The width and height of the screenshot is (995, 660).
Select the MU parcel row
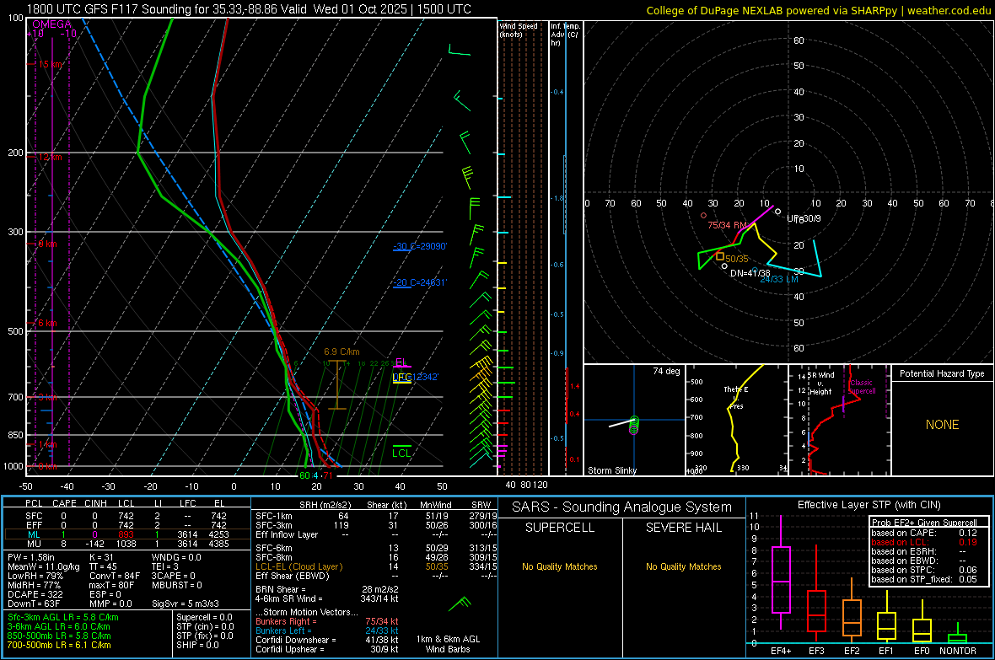point(127,544)
